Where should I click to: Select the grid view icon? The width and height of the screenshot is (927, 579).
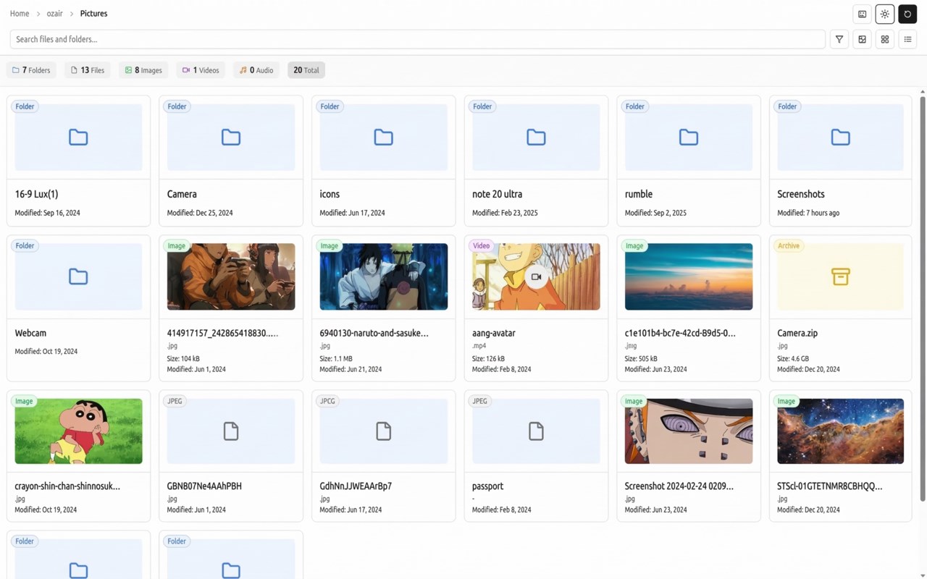pyautogui.click(x=884, y=39)
